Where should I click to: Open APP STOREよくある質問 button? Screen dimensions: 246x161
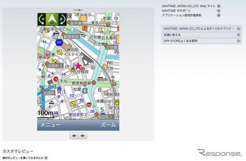pos(201,41)
